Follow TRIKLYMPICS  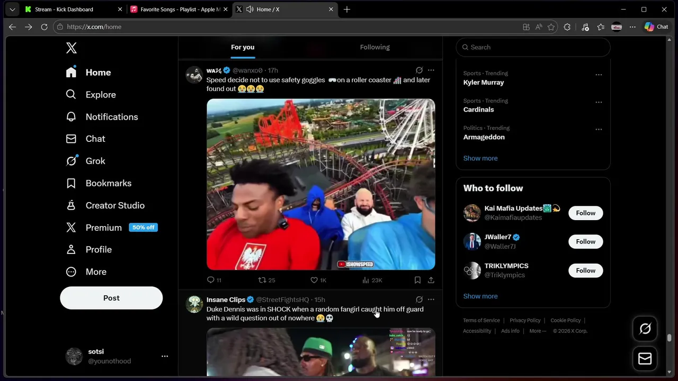point(585,270)
